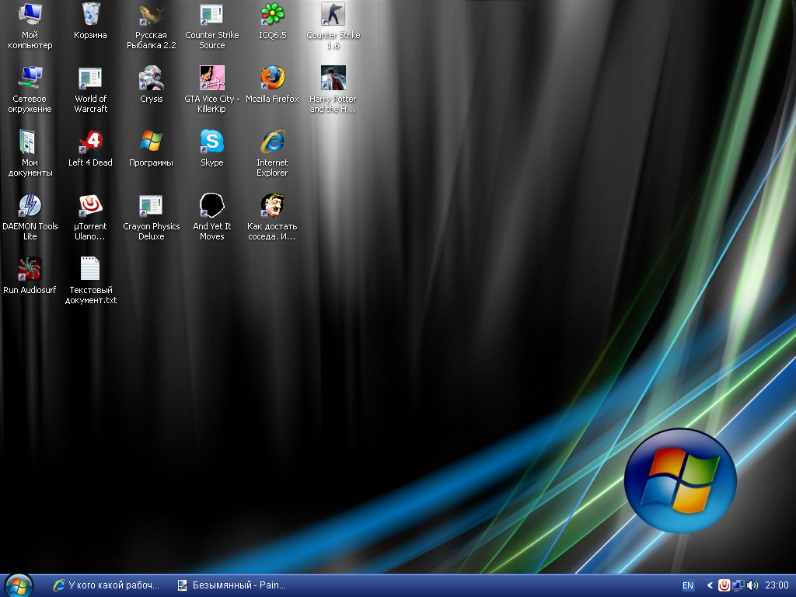Open the Start menu orb
The height and width of the screenshot is (597, 796).
coord(18,585)
